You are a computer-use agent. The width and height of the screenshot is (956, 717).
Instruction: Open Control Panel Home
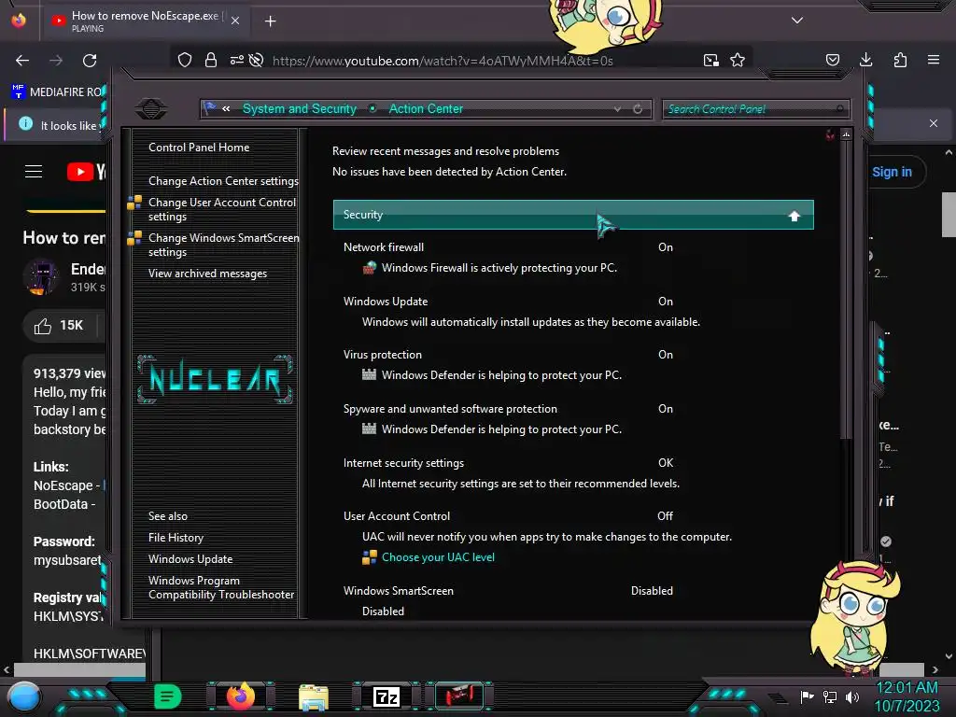[x=199, y=147]
